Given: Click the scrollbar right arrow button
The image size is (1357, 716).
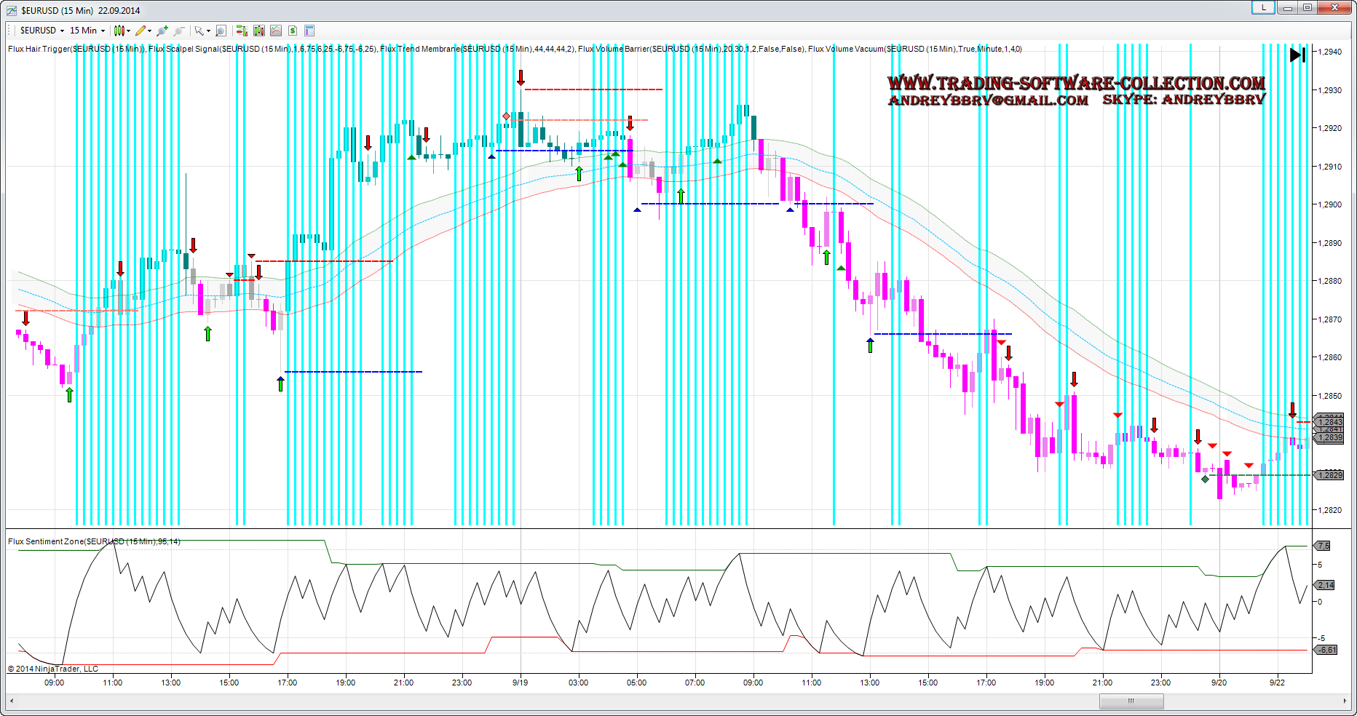Looking at the screenshot, I should pos(1344,701).
